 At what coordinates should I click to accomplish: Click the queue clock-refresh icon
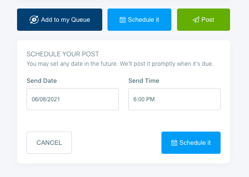34,20
